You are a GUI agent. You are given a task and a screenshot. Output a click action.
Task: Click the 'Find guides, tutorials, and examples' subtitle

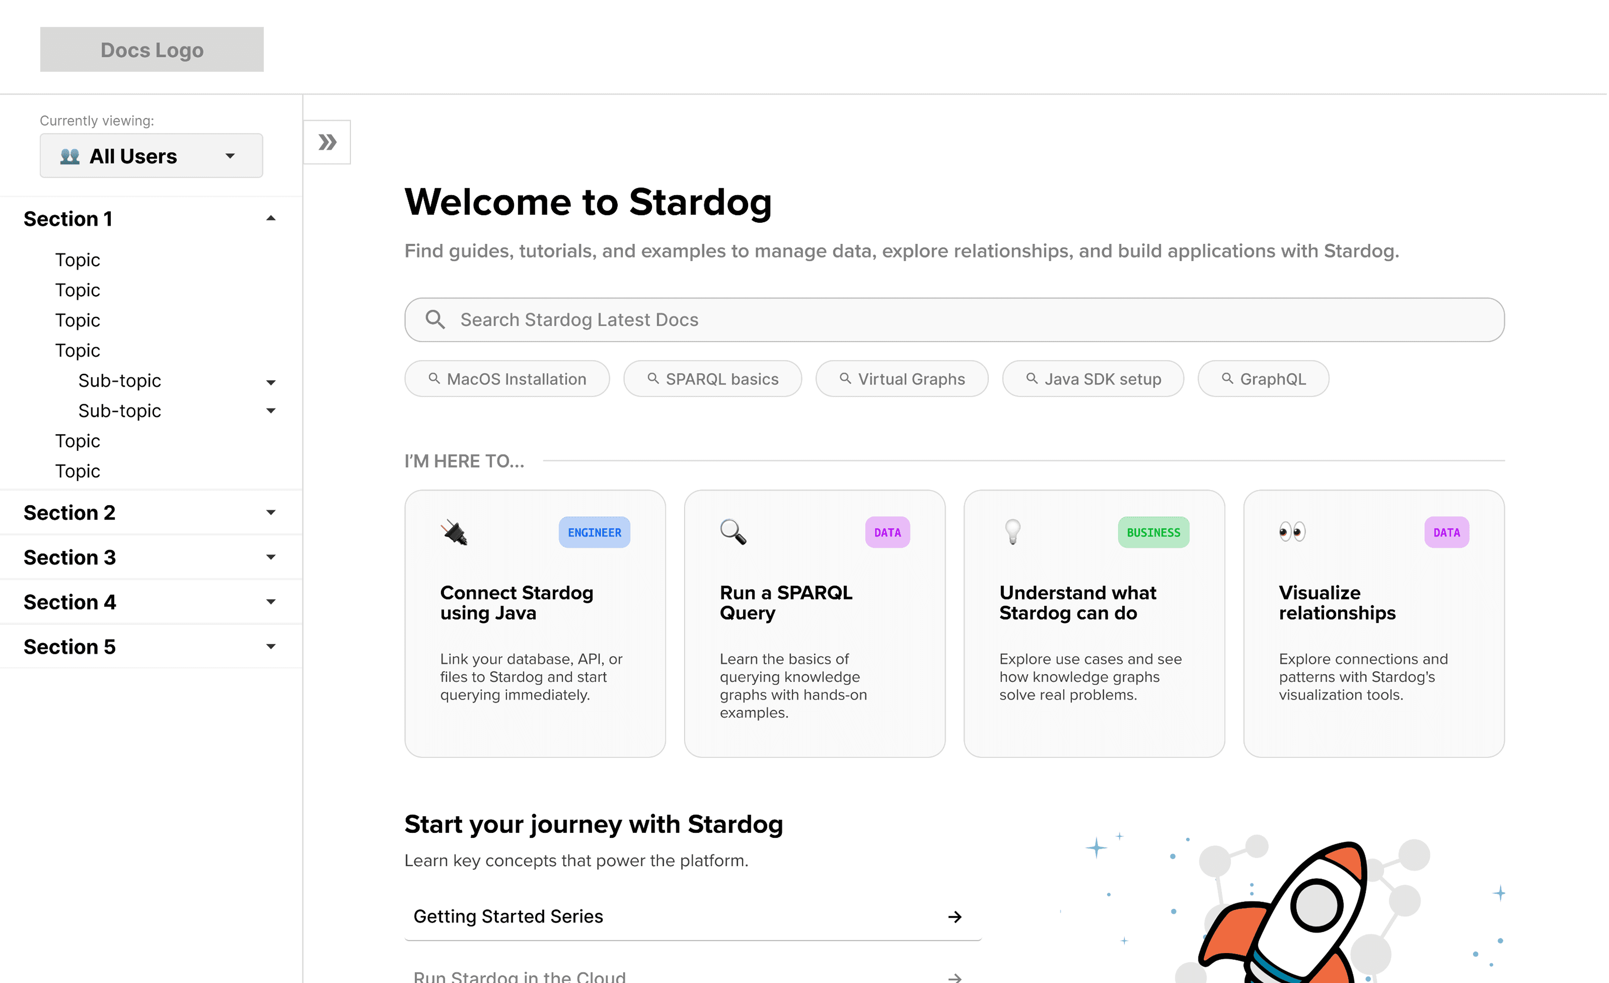(x=901, y=252)
